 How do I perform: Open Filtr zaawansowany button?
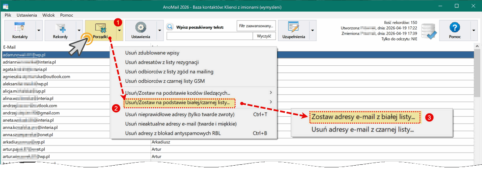[x=256, y=26]
